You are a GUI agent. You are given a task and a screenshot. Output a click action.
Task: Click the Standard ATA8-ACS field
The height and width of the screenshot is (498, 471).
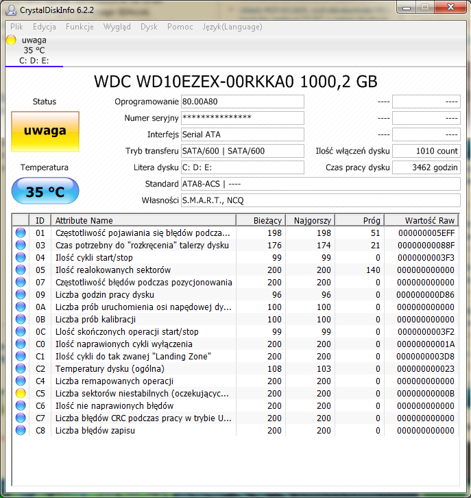(x=321, y=184)
